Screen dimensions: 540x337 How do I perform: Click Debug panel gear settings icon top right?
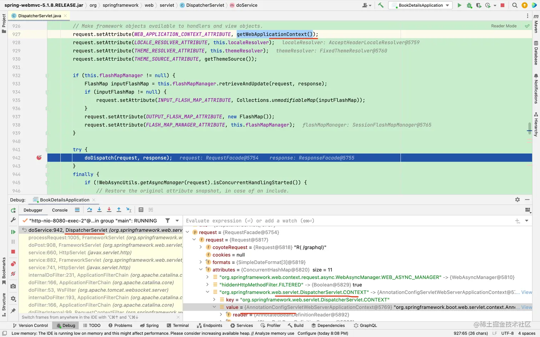517,200
